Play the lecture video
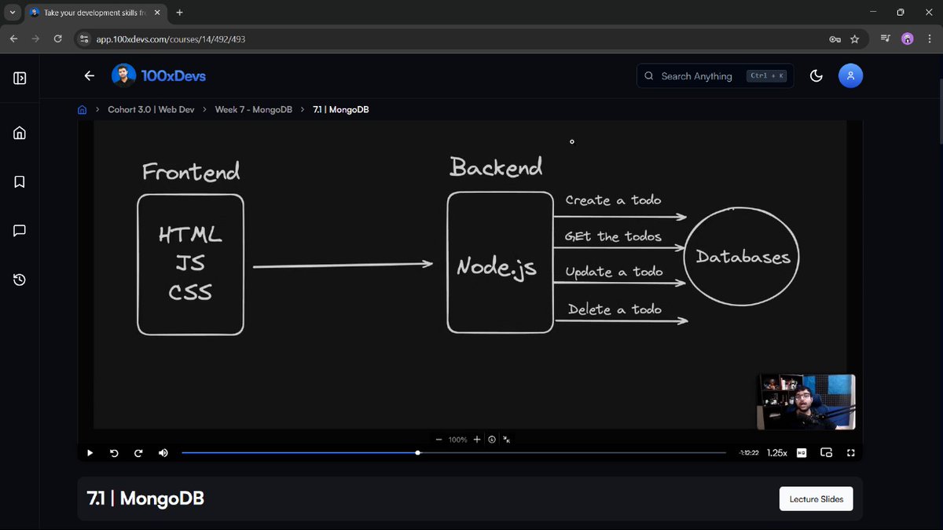943x530 pixels. (x=90, y=453)
